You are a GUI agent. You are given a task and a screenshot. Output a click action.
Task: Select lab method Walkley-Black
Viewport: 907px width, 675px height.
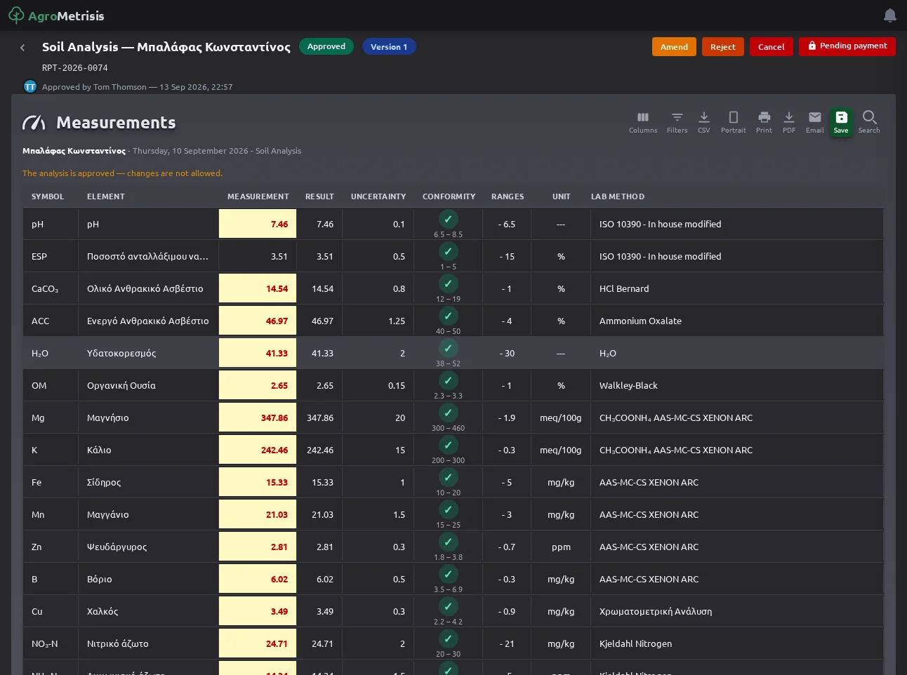click(x=628, y=385)
